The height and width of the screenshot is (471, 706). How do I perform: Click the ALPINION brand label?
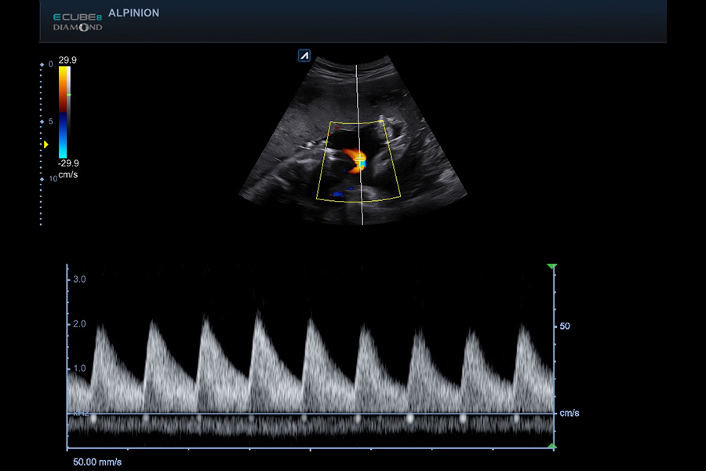[133, 13]
